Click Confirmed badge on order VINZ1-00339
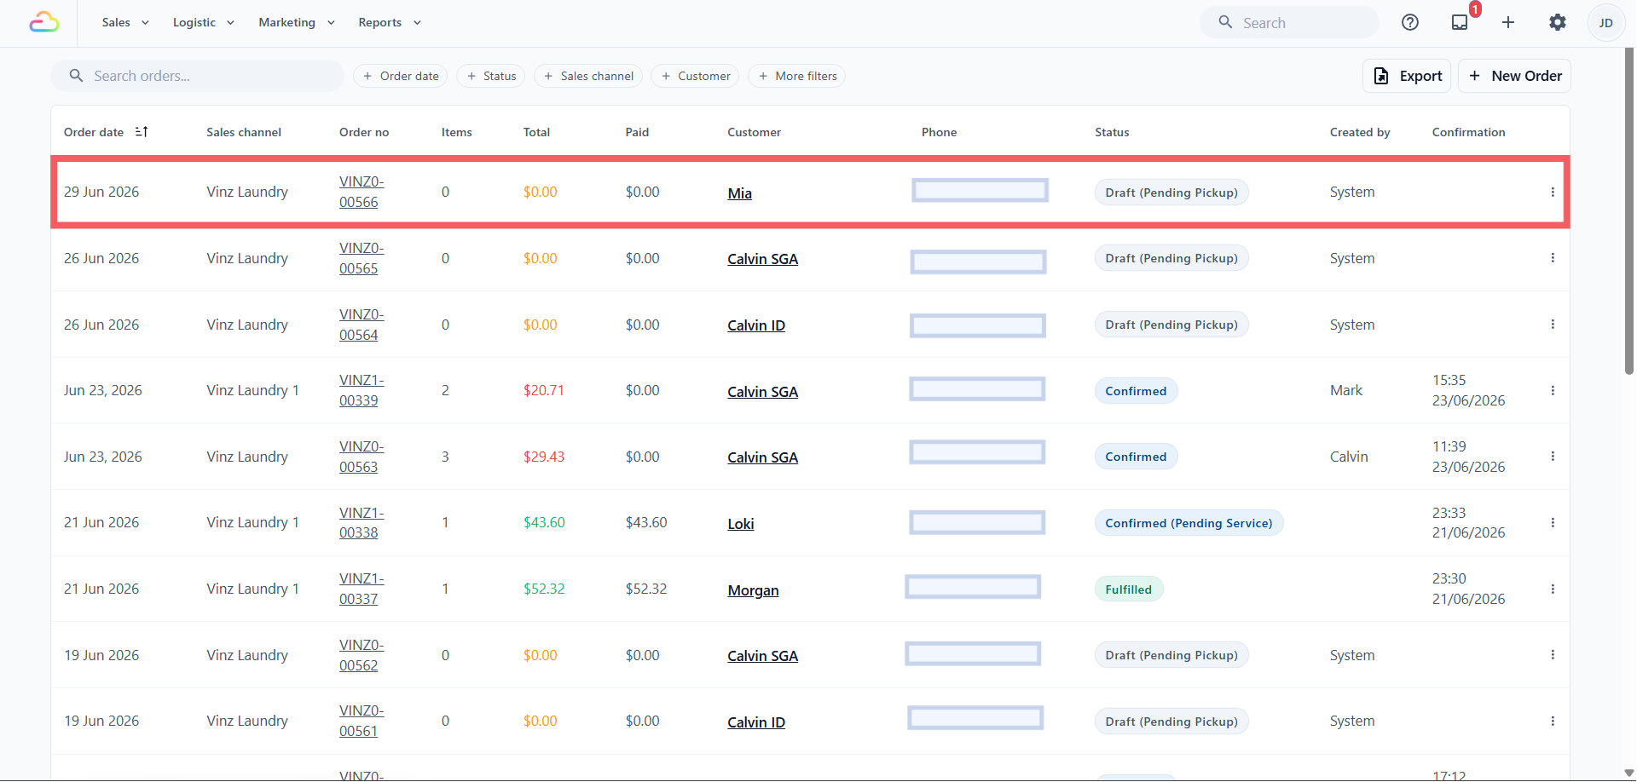This screenshot has width=1637, height=782. (x=1136, y=391)
